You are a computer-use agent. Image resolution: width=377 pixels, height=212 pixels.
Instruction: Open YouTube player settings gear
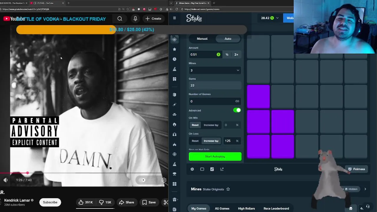(164, 180)
